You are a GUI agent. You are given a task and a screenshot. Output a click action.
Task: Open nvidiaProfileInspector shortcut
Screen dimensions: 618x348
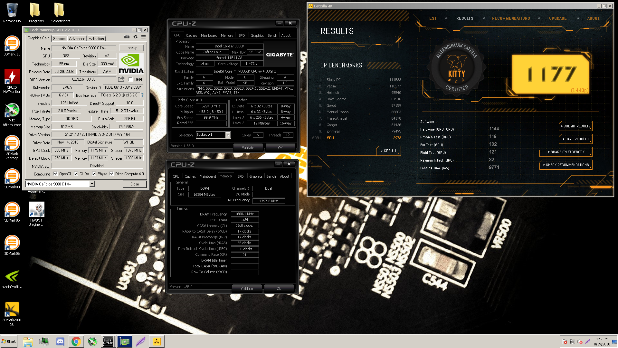click(12, 278)
